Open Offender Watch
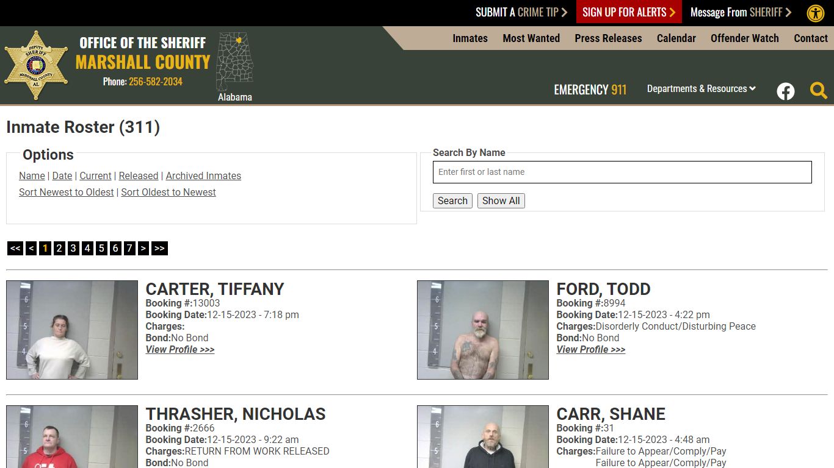 (744, 38)
